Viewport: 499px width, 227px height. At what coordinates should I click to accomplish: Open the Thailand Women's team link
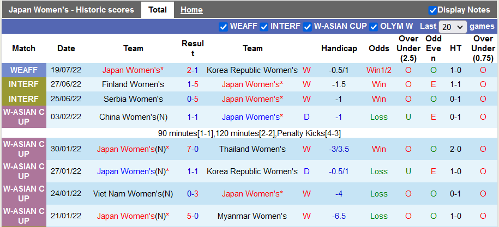tap(252, 149)
